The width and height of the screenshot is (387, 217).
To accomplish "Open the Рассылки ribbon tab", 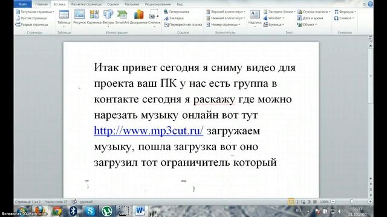I will point(132,4).
